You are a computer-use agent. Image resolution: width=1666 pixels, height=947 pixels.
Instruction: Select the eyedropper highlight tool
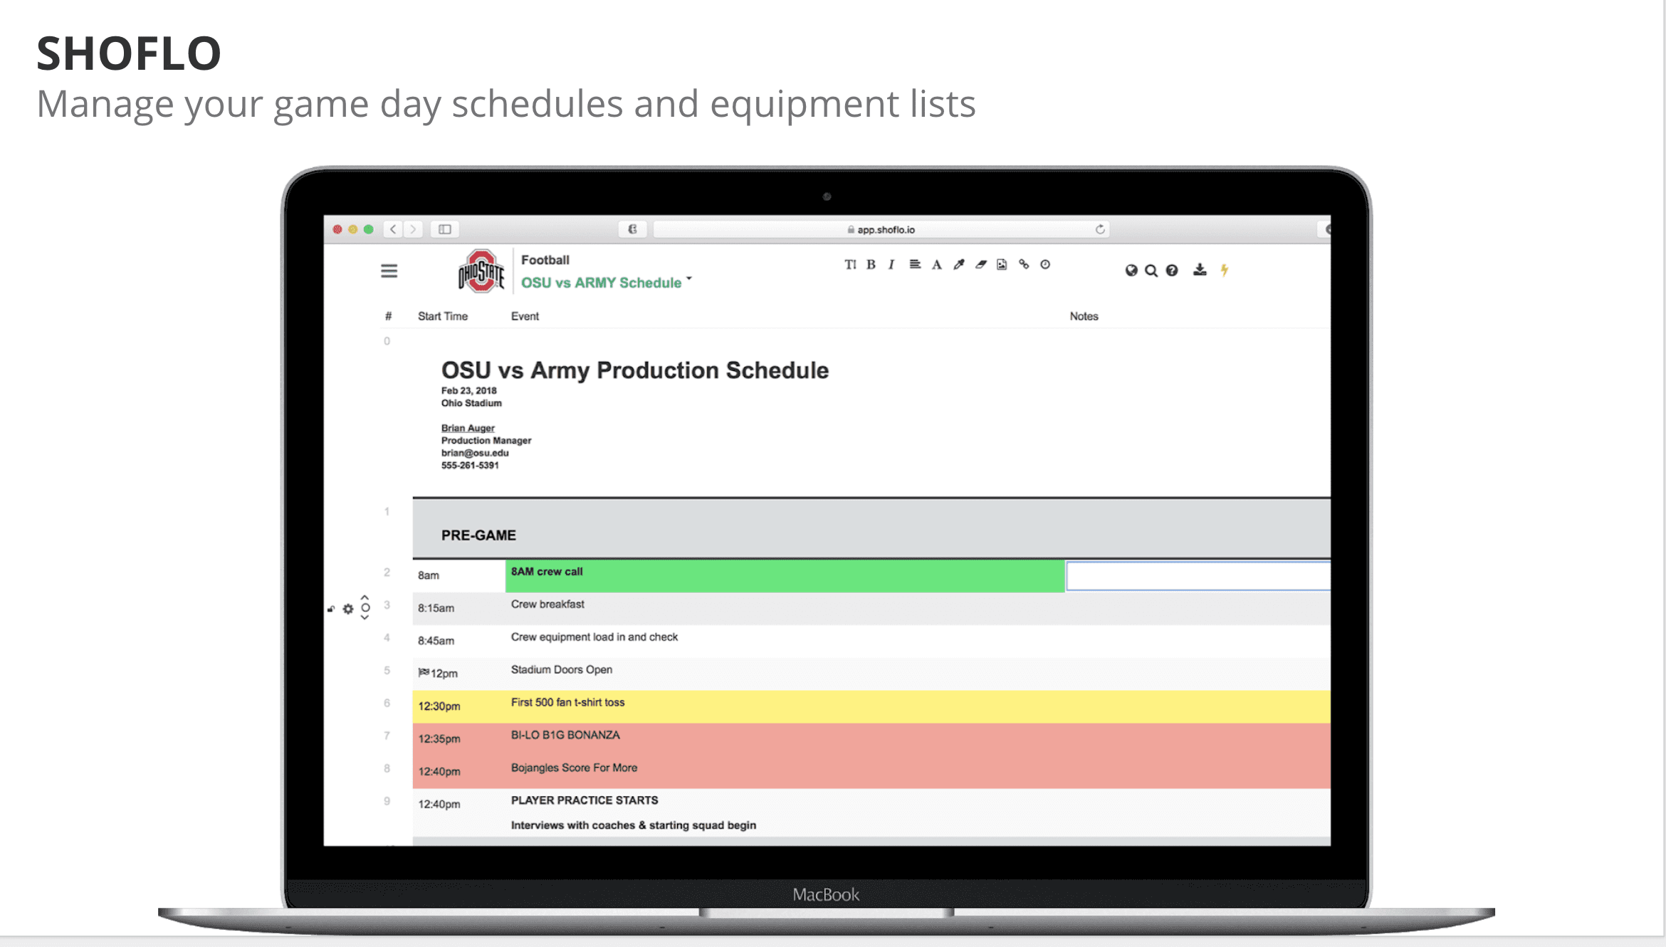pyautogui.click(x=959, y=265)
